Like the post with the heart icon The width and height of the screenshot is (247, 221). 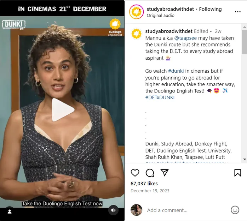(135, 173)
